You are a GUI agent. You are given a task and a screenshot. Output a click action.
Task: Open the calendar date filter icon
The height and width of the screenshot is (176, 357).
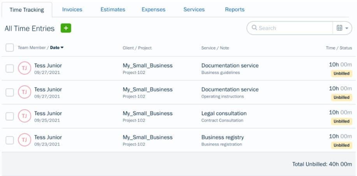click(x=339, y=28)
